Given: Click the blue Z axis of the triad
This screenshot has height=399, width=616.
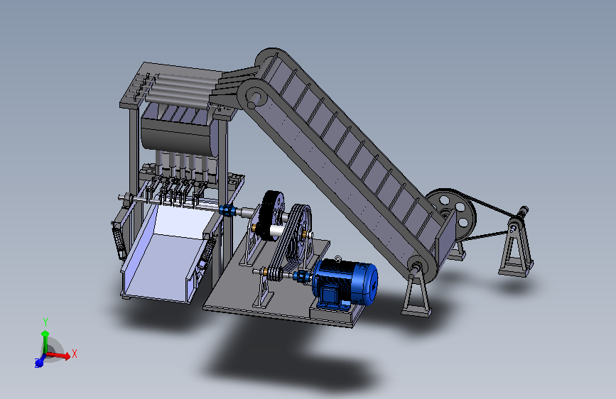Looking at the screenshot, I should 39,363.
